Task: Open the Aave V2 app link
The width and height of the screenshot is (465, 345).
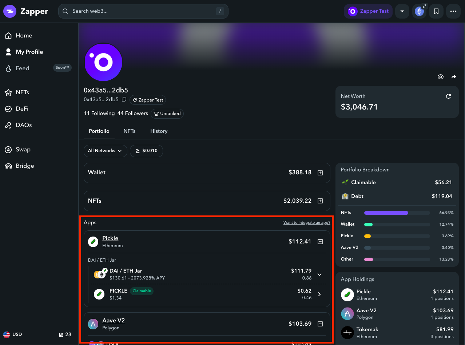Action: [x=114, y=321]
